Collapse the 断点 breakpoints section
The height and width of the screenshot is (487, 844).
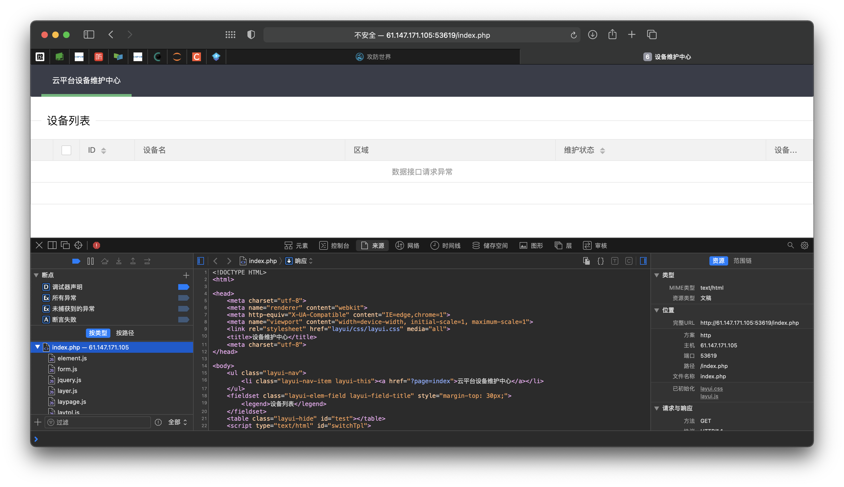click(x=36, y=275)
